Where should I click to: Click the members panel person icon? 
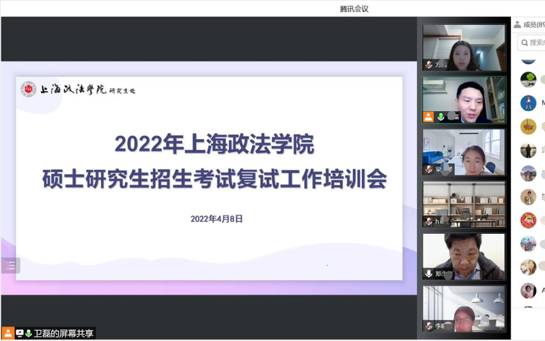[x=517, y=25]
